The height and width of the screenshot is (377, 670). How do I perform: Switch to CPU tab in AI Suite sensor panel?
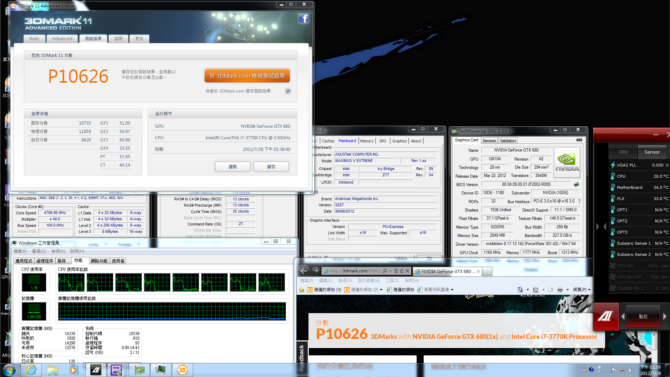(x=623, y=152)
